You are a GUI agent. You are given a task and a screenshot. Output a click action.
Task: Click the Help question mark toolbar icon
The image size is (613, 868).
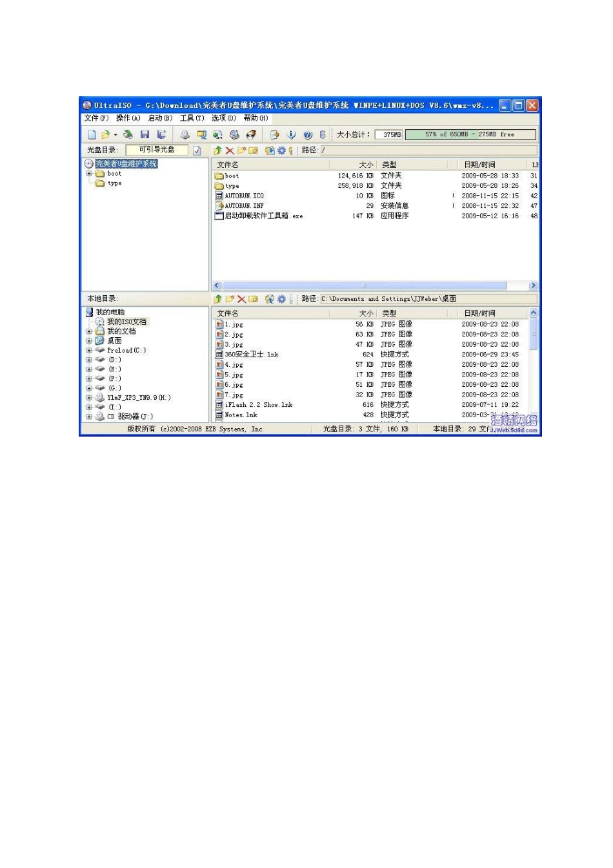click(308, 134)
